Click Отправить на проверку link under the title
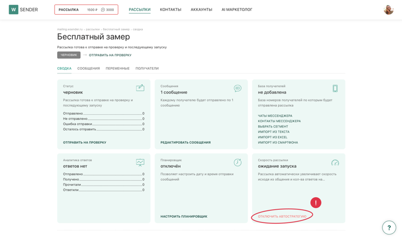The width and height of the screenshot is (402, 241). point(110,55)
